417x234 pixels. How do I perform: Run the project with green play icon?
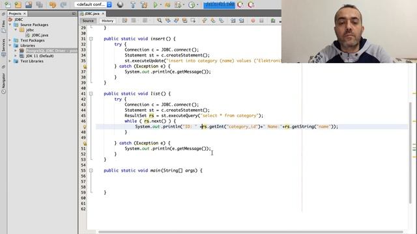(156, 5)
